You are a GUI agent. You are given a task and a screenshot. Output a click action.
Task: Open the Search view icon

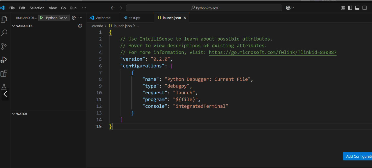tap(4, 33)
